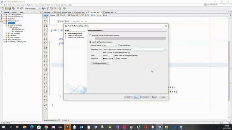Open File Explorer from the taskbar

pyautogui.click(x=25, y=127)
